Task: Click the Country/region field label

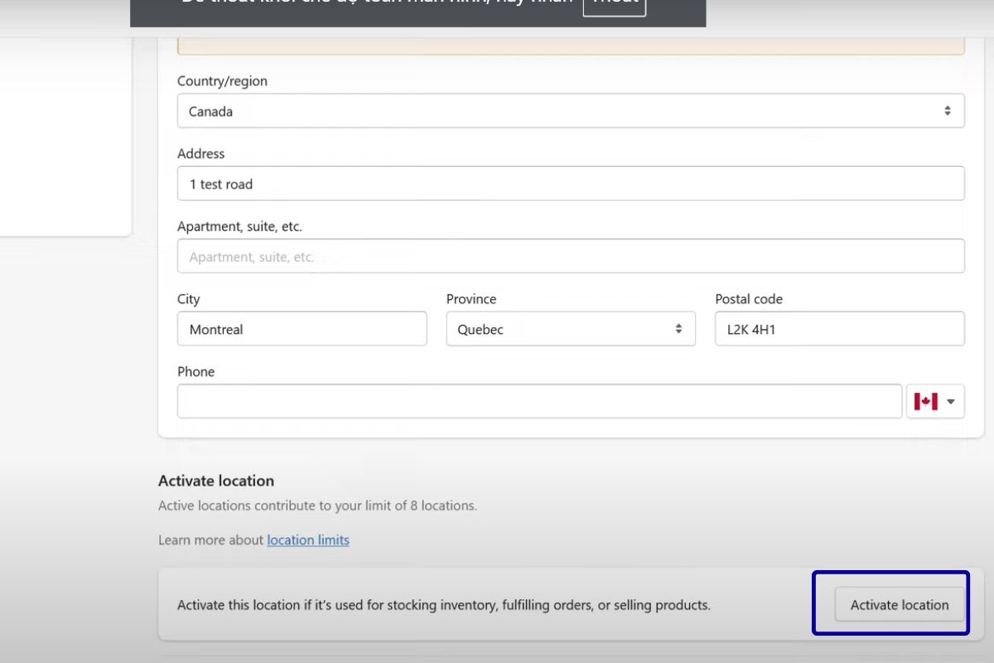Action: pyautogui.click(x=222, y=81)
